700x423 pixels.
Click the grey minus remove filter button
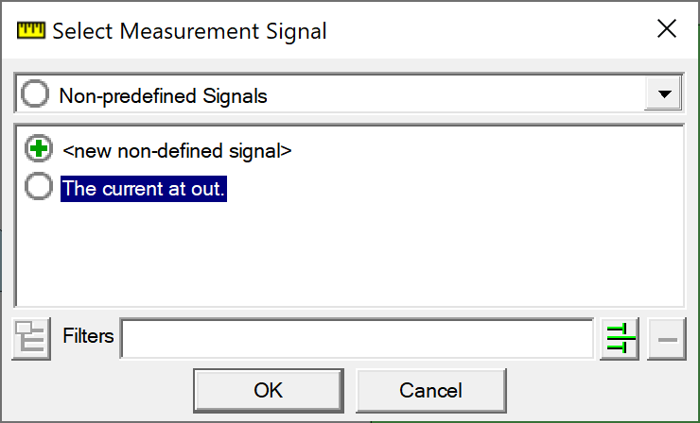pyautogui.click(x=665, y=339)
